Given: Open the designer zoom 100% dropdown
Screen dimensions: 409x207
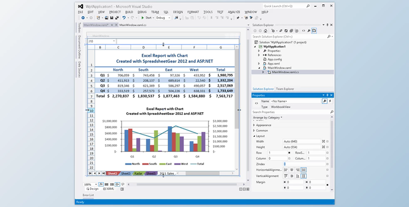Looking at the screenshot, I should click(x=90, y=184).
